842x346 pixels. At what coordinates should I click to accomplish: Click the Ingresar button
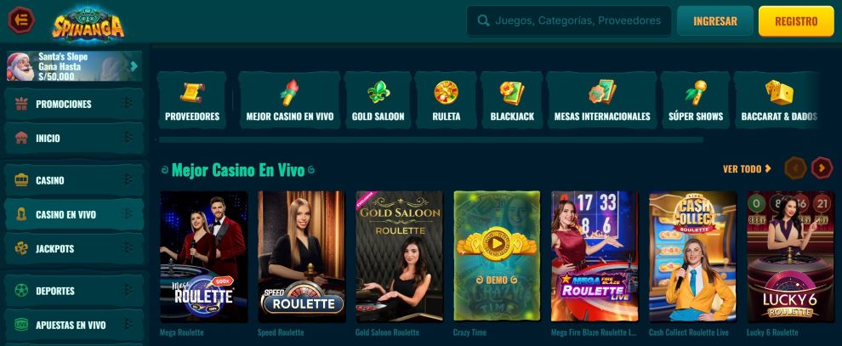click(x=714, y=21)
